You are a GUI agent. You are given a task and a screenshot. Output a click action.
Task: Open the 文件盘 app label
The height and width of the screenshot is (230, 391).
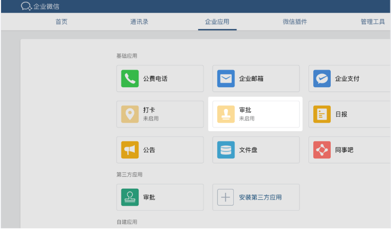[x=248, y=150]
